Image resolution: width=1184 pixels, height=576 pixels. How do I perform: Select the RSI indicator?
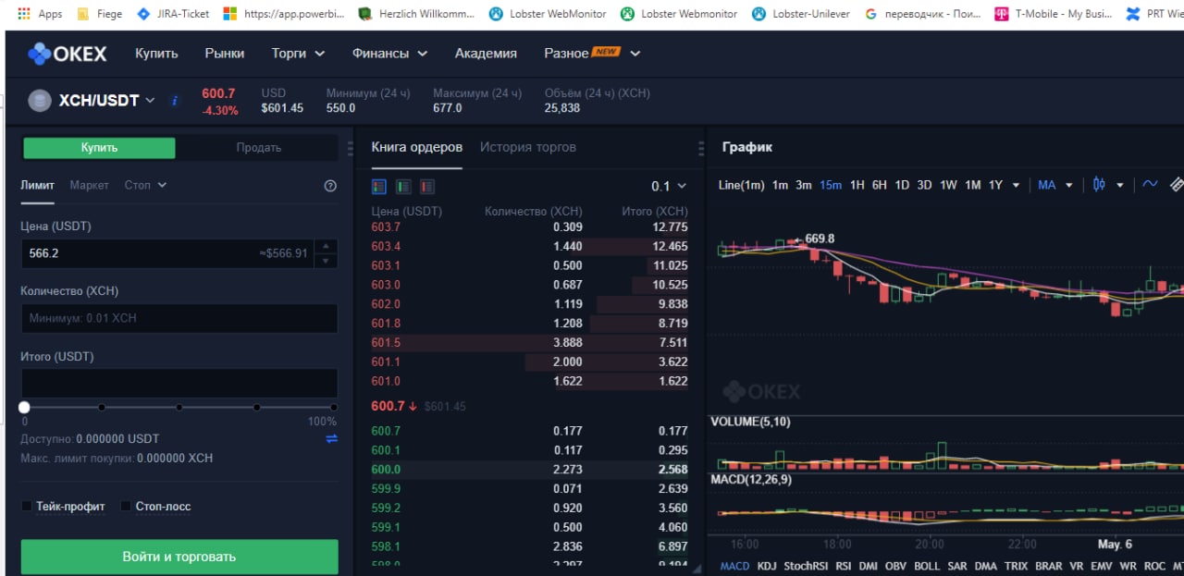(843, 566)
